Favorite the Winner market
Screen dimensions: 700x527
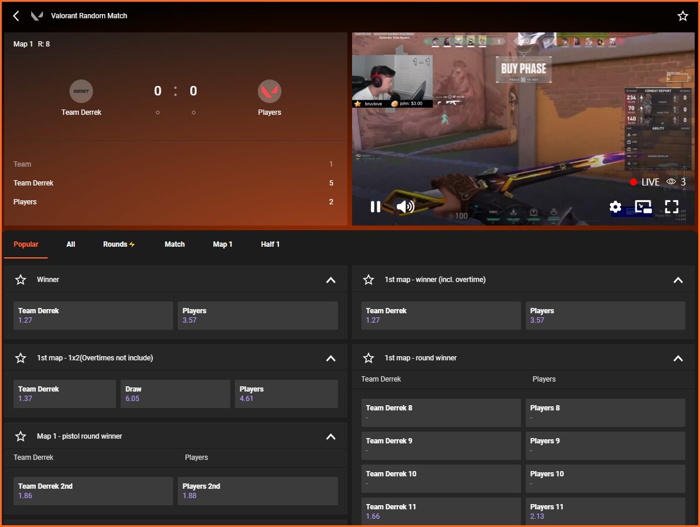(21, 280)
